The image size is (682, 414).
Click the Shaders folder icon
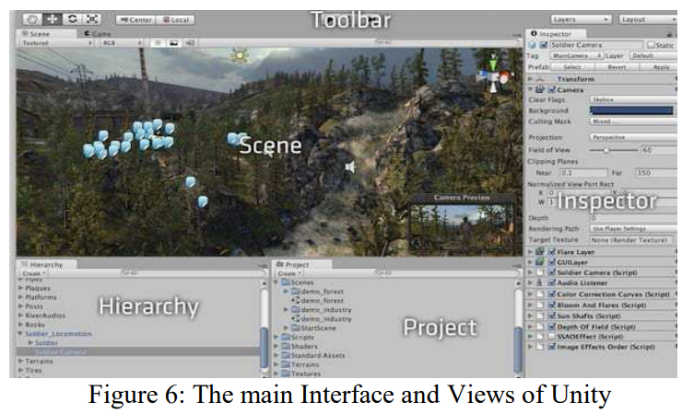tap(286, 346)
